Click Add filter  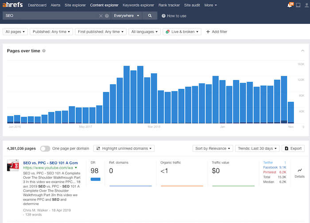click(217, 31)
